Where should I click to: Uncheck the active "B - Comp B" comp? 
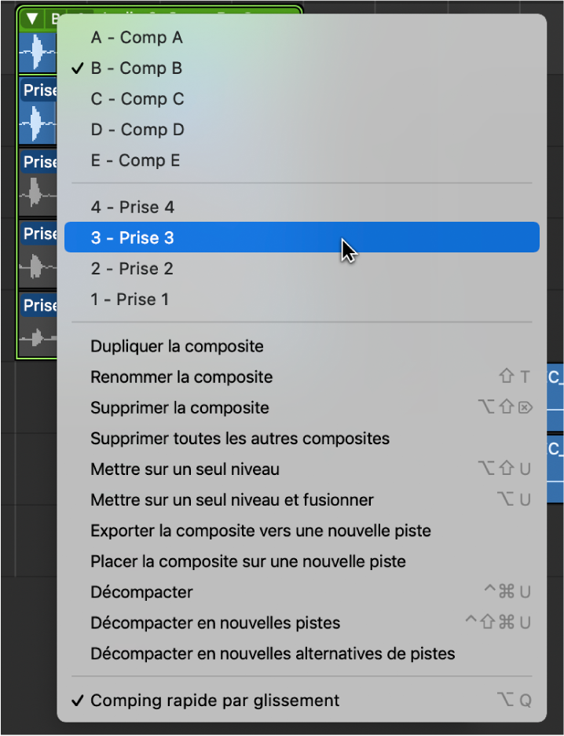(x=137, y=68)
